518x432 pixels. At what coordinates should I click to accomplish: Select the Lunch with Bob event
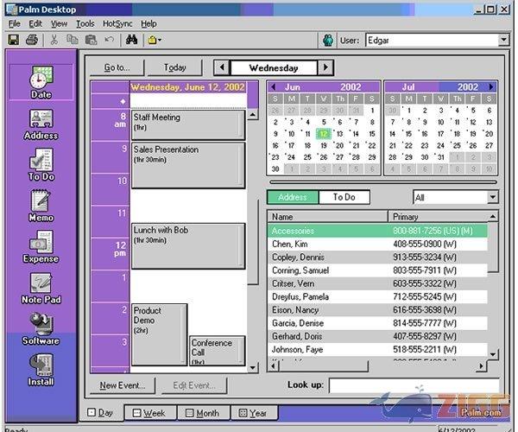(x=188, y=246)
